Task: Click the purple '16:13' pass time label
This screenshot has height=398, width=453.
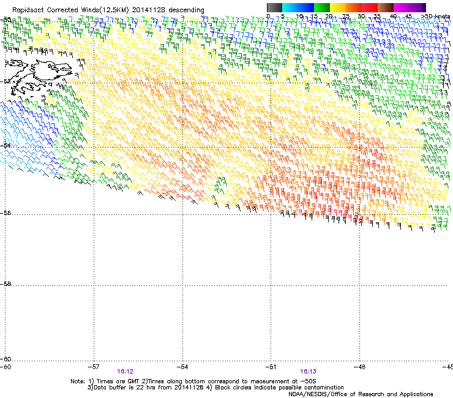Action: (x=308, y=372)
